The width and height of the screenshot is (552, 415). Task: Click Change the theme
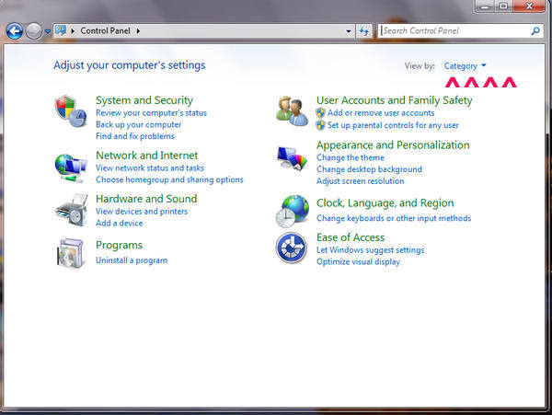coord(351,157)
